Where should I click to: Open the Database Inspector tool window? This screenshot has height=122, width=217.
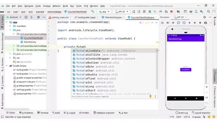click(104, 113)
